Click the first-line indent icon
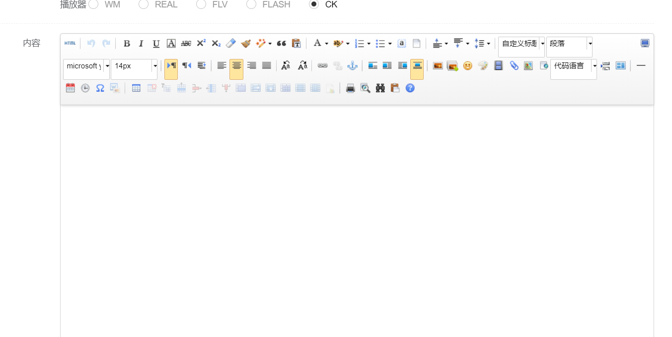Image resolution: width=672 pixels, height=337 pixels. pyautogui.click(x=201, y=65)
